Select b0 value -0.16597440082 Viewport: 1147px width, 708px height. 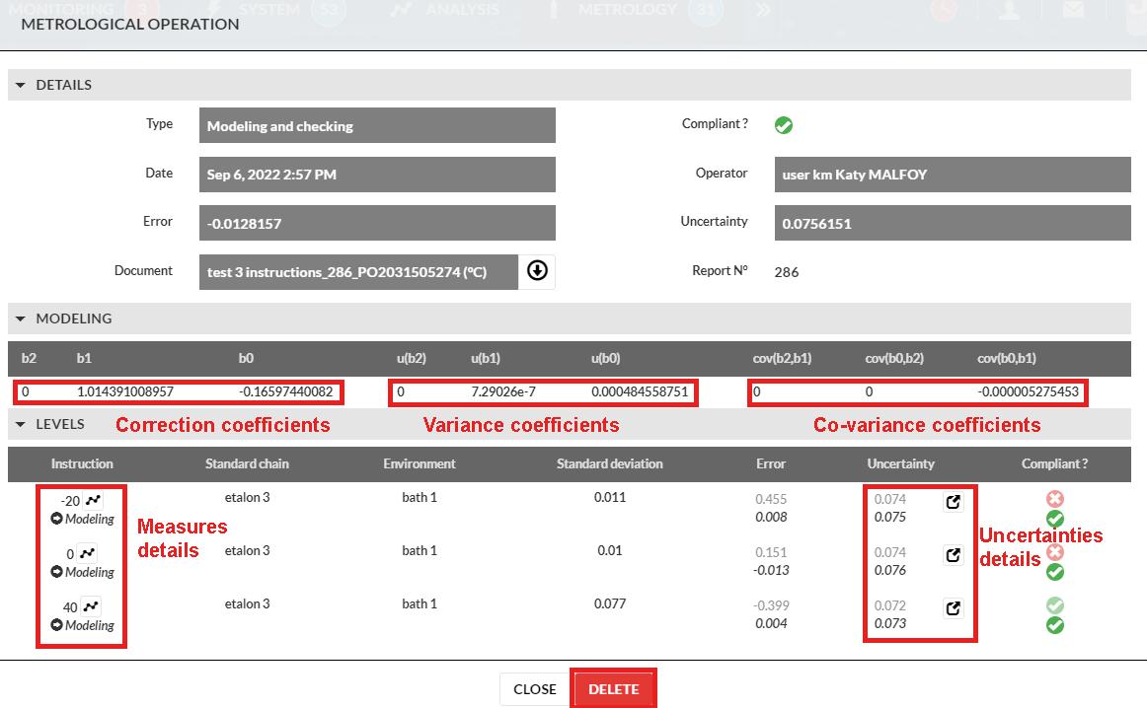coord(286,391)
